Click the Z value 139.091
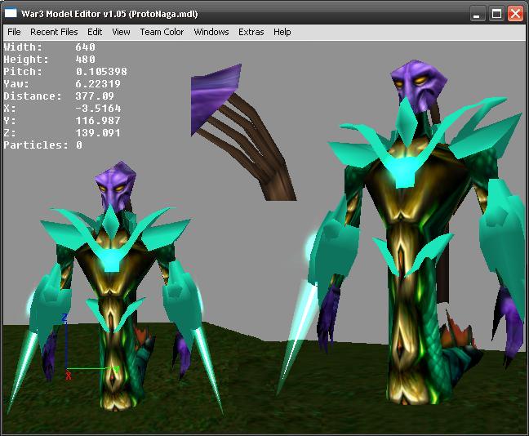 coord(98,133)
